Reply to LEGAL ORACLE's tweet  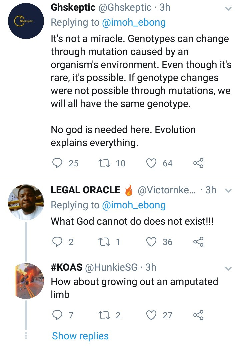tap(58, 242)
